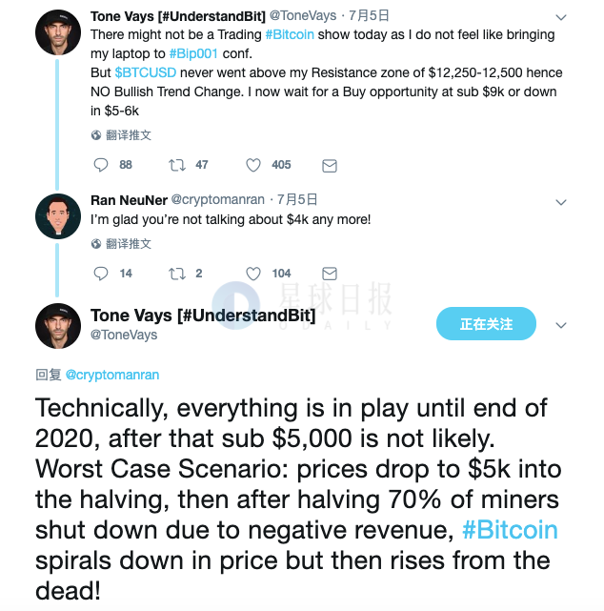The width and height of the screenshot is (604, 611).
Task: Toggle the 正在关注 following button
Action: (486, 324)
